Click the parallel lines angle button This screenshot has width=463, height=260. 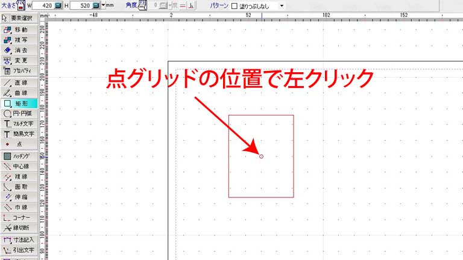click(x=183, y=5)
